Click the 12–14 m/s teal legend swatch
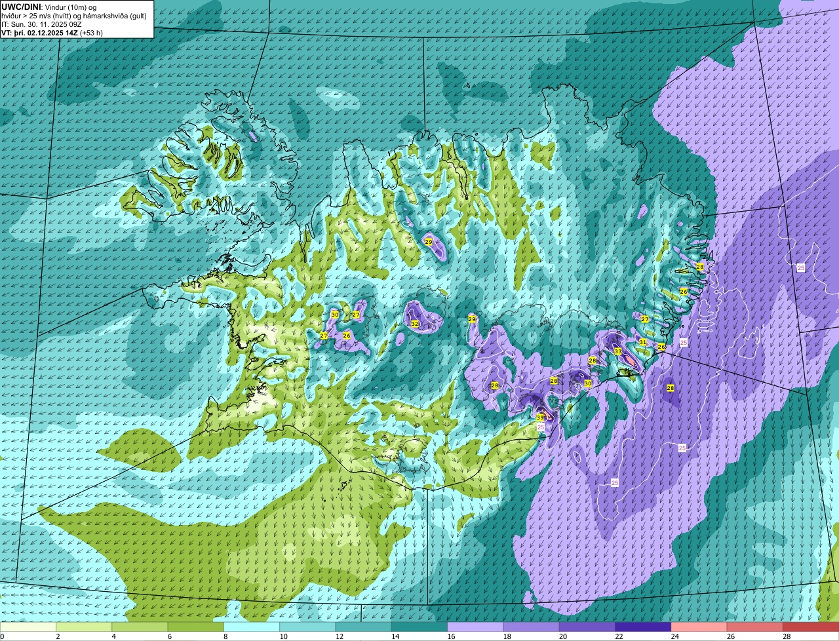The width and height of the screenshot is (839, 641). point(364,627)
